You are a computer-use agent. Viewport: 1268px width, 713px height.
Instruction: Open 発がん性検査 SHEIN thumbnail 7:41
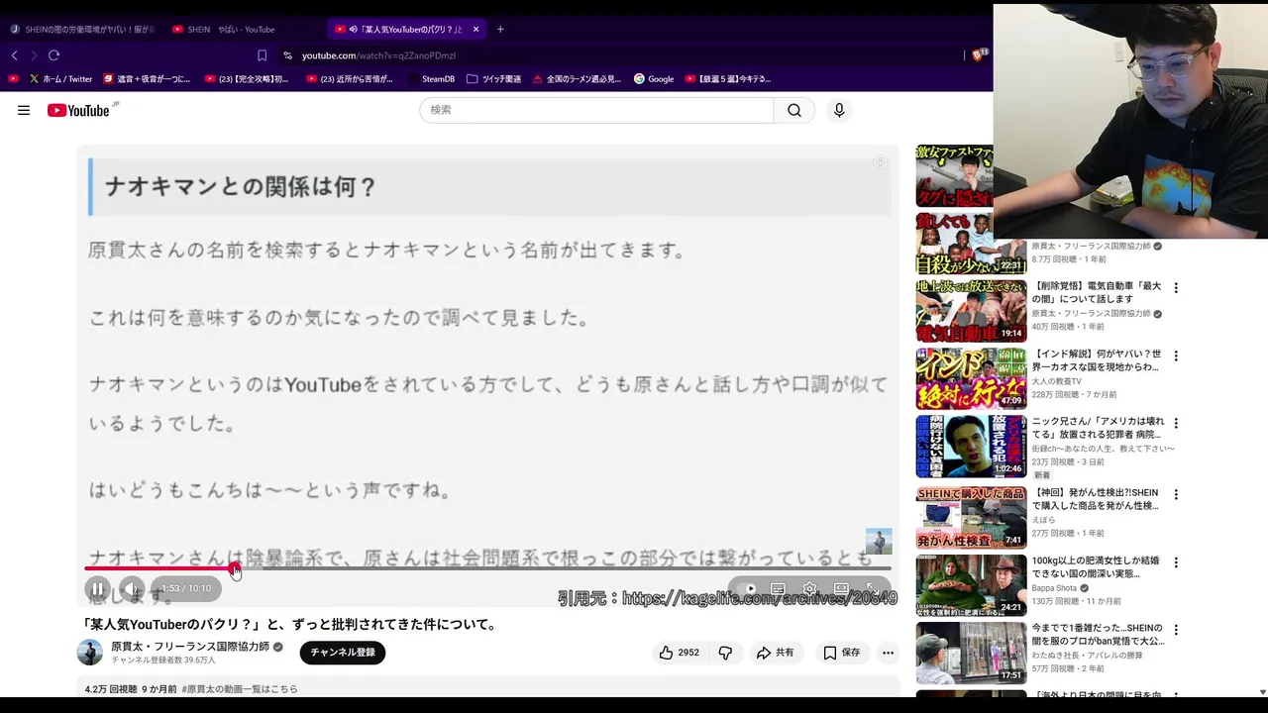pyautogui.click(x=971, y=518)
